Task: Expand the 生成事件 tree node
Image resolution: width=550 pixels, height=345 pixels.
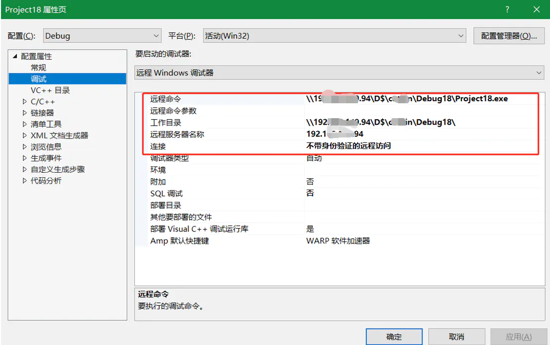Action: point(25,158)
